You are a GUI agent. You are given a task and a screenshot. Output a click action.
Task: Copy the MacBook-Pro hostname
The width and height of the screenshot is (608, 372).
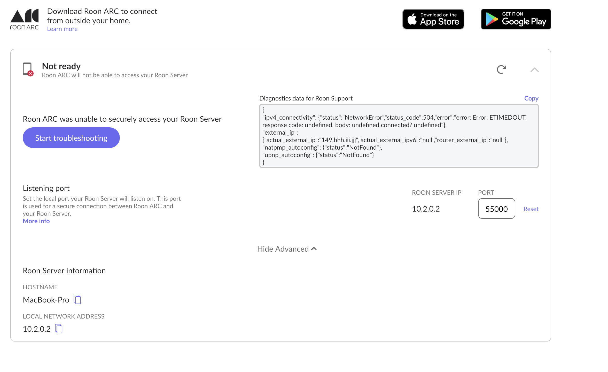click(x=77, y=299)
